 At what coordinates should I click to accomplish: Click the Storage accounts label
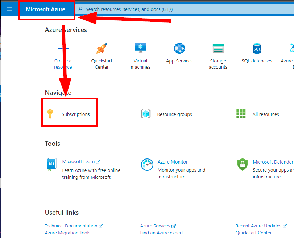click(x=218, y=64)
